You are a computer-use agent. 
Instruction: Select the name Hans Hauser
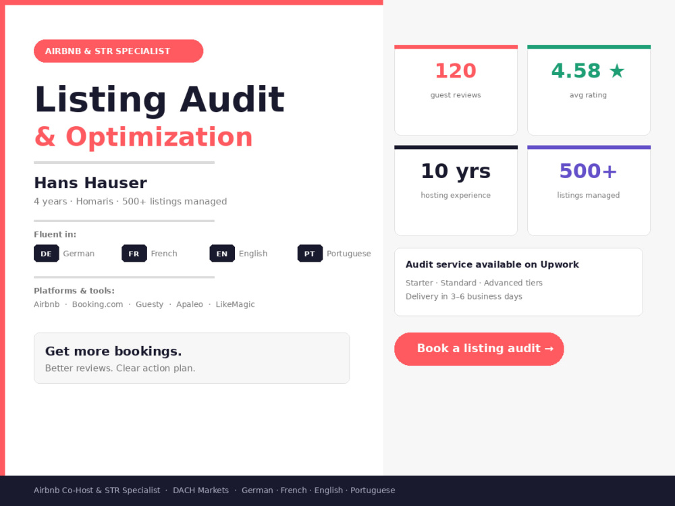coord(90,183)
